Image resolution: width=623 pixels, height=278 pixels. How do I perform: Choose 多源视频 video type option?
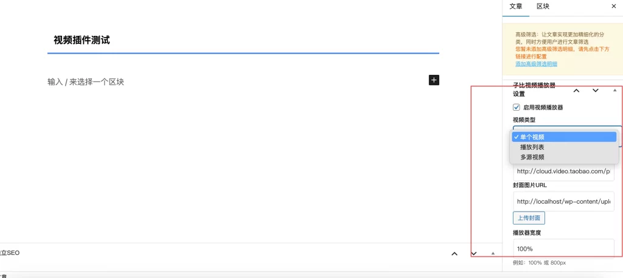(532, 157)
